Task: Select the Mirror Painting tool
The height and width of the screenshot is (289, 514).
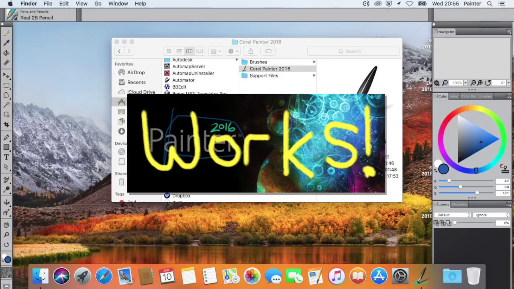Action: 6,203
